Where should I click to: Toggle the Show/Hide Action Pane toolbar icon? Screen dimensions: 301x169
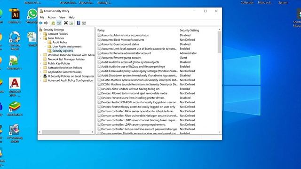84,23
